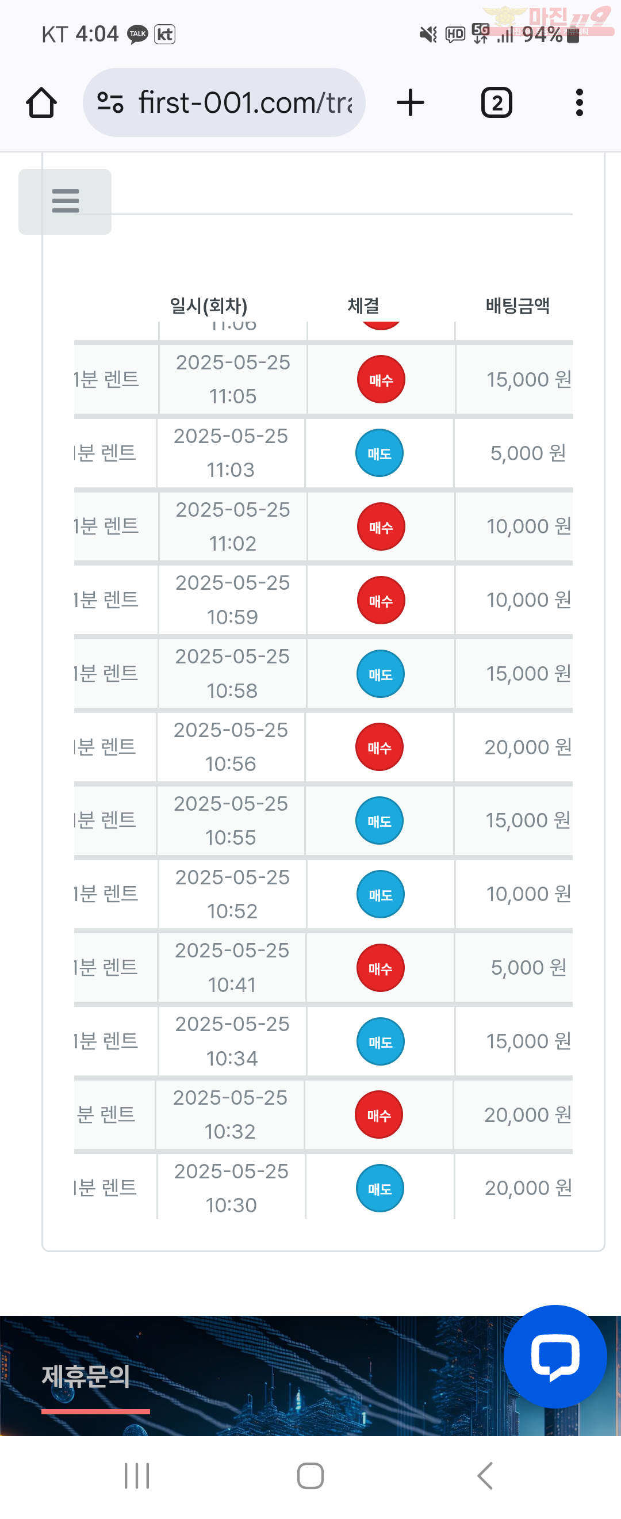621x1519 pixels.
Task: Select the 일시(회차) column header
Action: [209, 306]
